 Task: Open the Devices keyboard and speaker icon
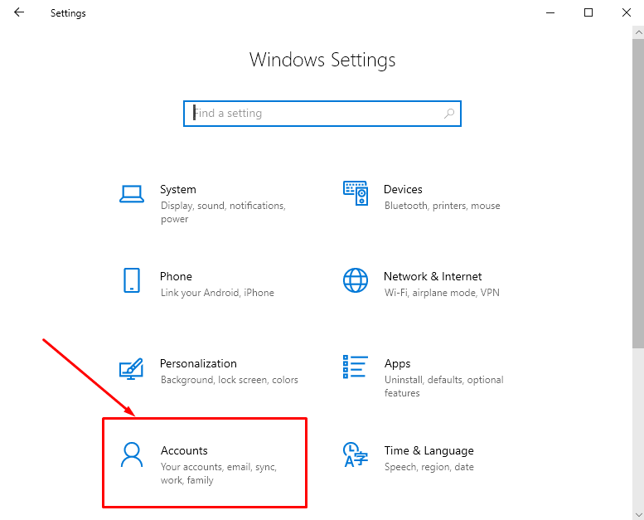(356, 193)
